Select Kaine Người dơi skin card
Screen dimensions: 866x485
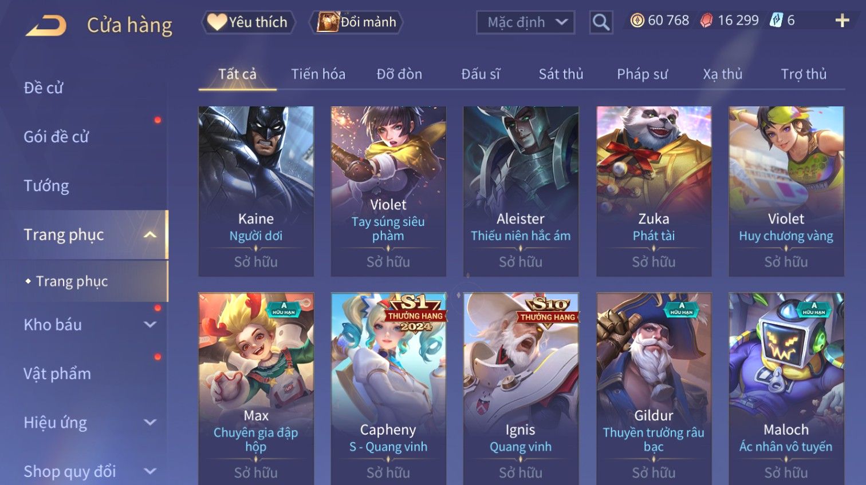[x=256, y=192]
